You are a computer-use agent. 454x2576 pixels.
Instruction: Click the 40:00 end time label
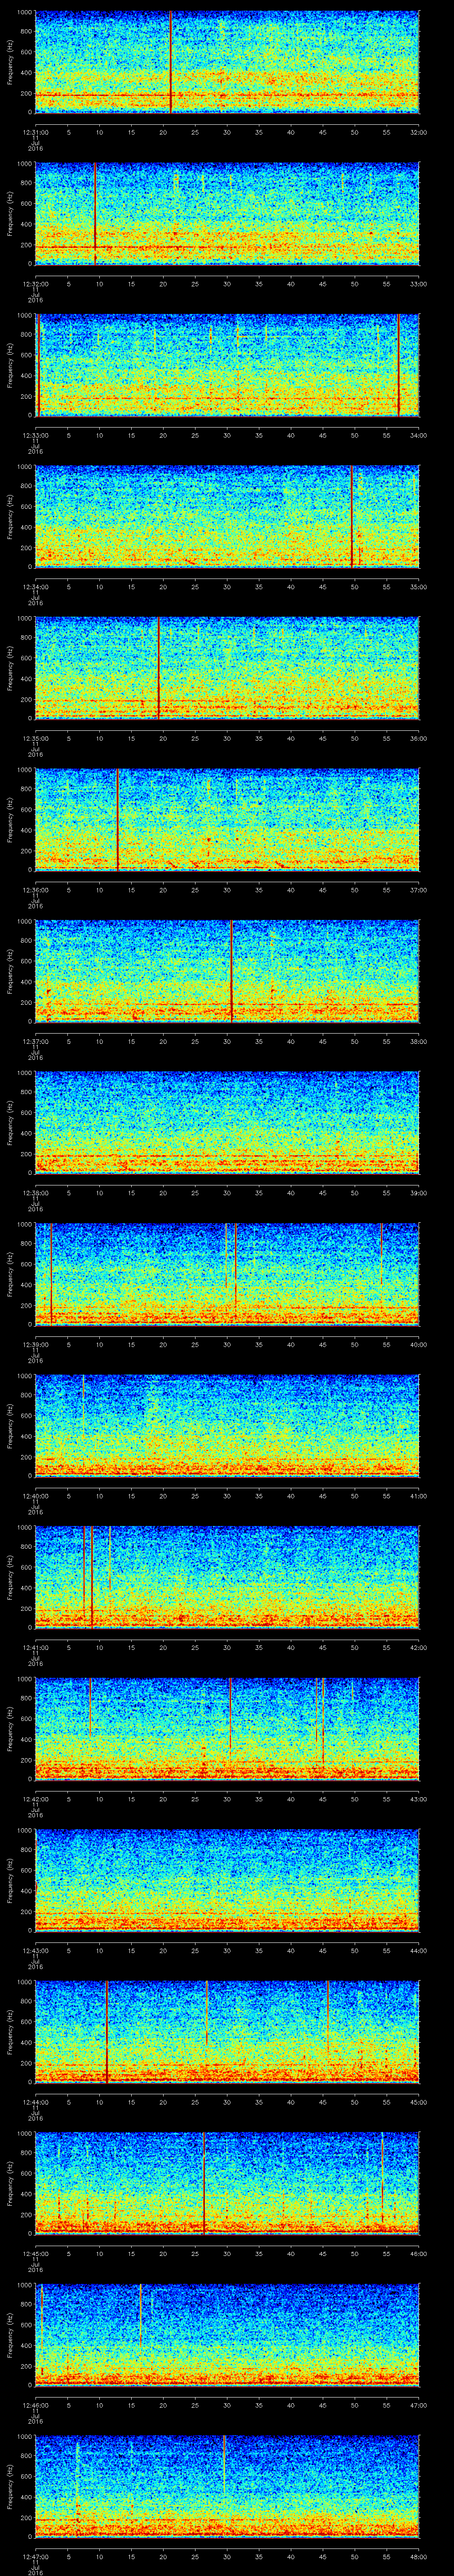click(418, 1344)
